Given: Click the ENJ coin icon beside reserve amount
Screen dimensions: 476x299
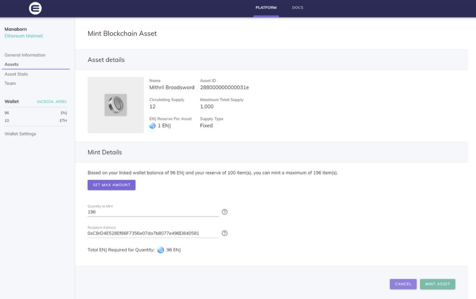Looking at the screenshot, I should [152, 126].
